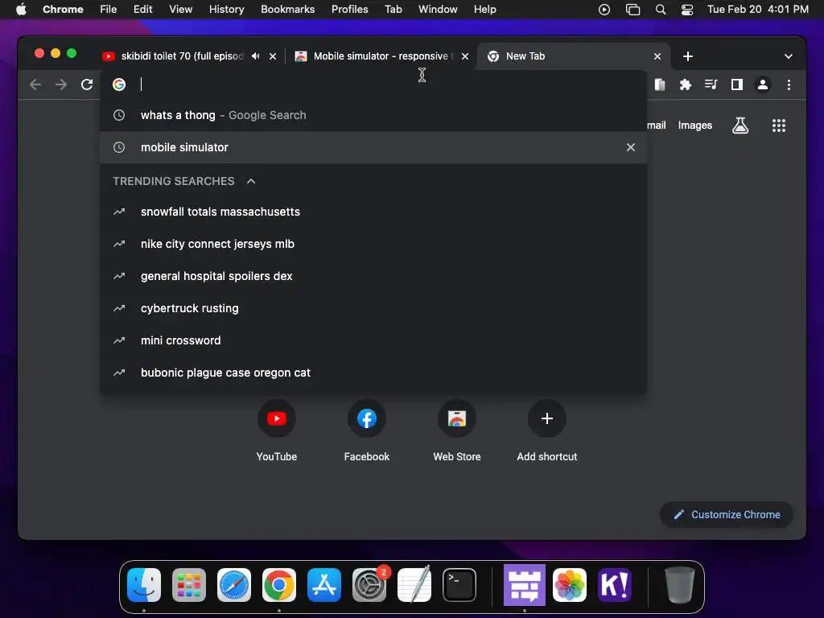The height and width of the screenshot is (618, 824).
Task: Close the Mobile simulator tab
Action: pos(465,56)
